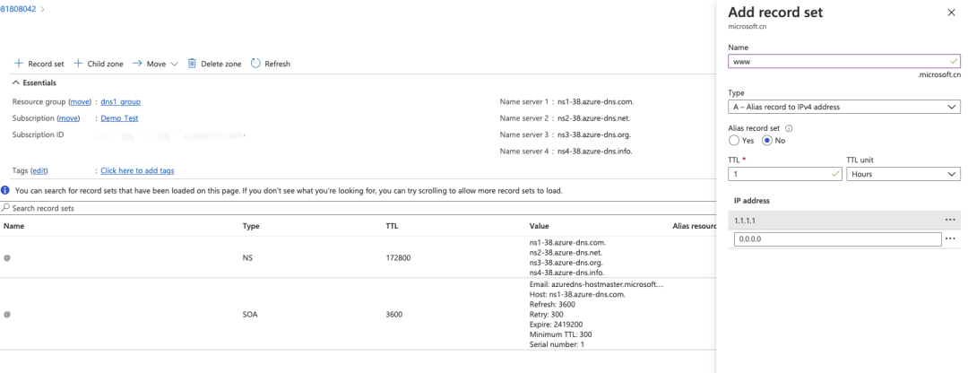Viewport: 968px width, 373px height.
Task: Click the edit link next to Tags
Action: [x=39, y=170]
